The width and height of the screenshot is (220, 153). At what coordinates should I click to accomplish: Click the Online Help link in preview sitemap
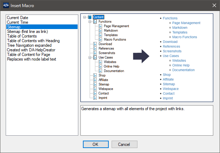coord(181,66)
